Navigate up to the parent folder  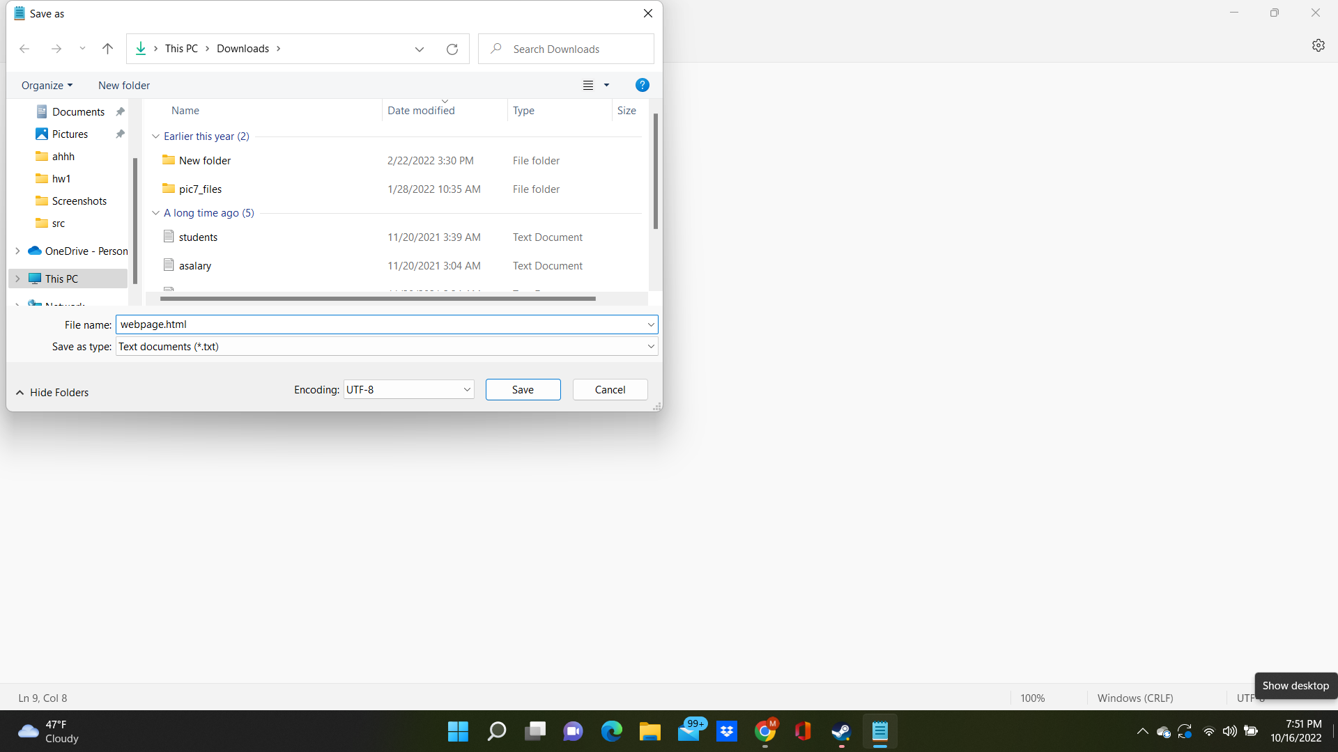[x=107, y=49]
